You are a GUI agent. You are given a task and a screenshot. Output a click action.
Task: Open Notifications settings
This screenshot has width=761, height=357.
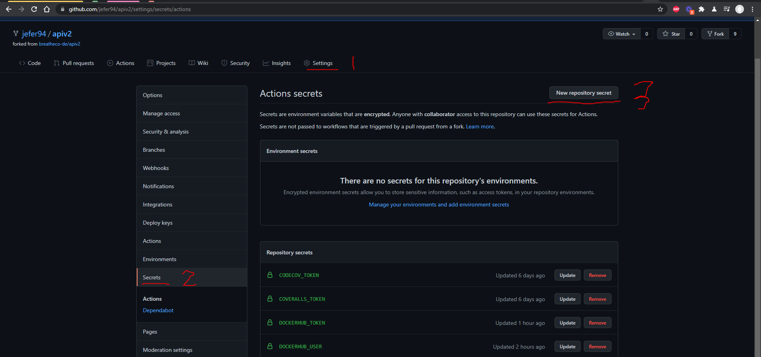coord(192,186)
